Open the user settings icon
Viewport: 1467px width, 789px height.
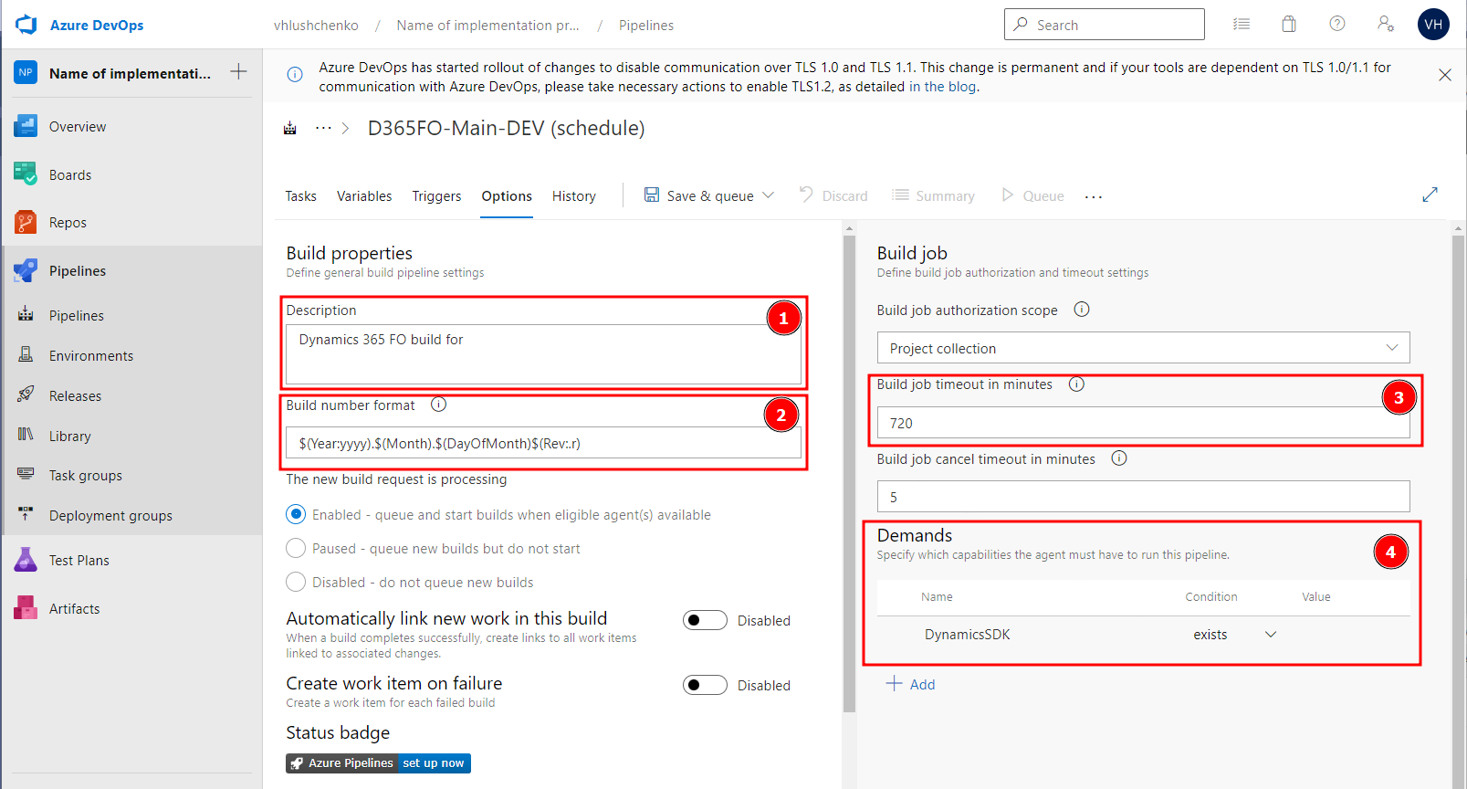(1385, 25)
